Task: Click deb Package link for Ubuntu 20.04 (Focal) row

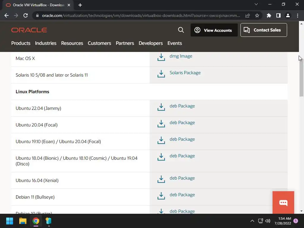Action: (x=182, y=123)
